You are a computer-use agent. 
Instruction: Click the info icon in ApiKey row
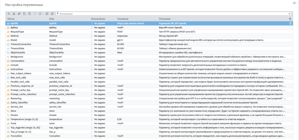[91, 27]
